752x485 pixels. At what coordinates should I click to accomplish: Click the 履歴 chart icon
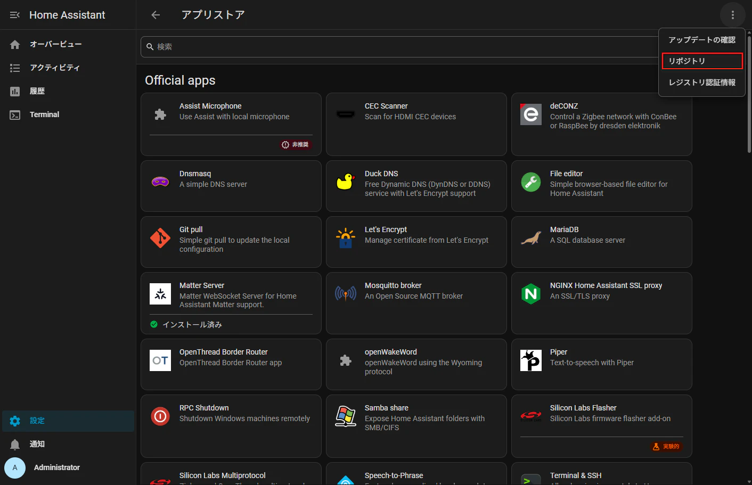[x=15, y=91]
